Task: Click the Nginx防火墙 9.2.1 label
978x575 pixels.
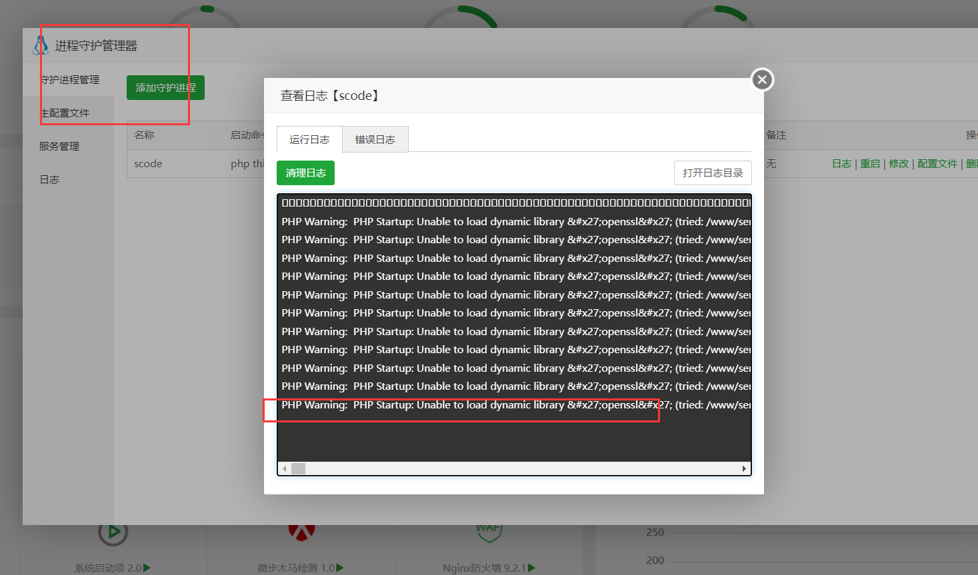Action: tap(484, 568)
